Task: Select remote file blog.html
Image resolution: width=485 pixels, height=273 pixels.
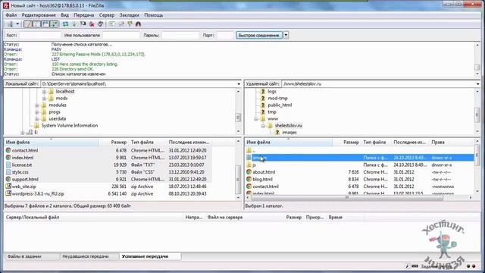Action: [x=262, y=179]
